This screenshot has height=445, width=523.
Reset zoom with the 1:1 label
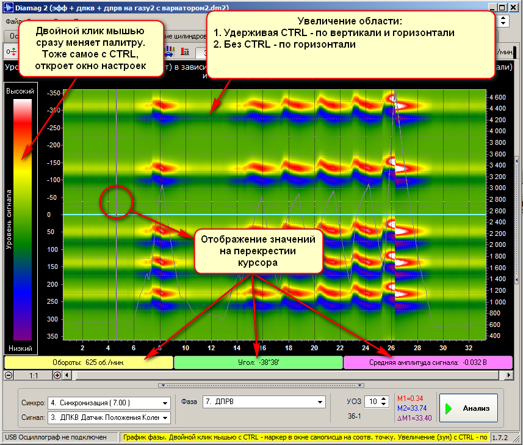(34, 375)
